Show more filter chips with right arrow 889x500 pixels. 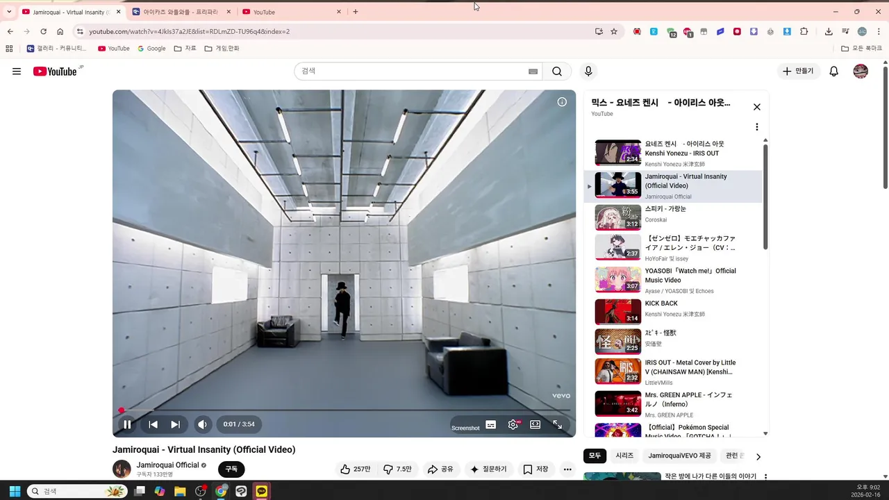point(758,456)
